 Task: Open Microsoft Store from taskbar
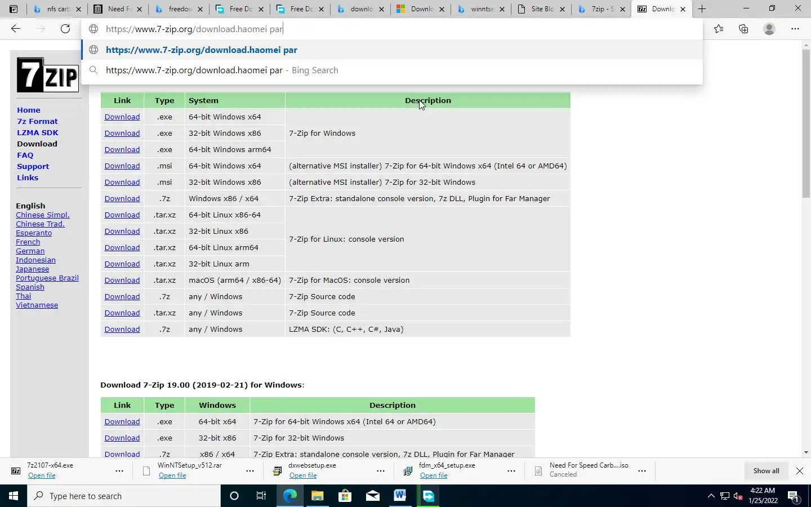tap(345, 496)
